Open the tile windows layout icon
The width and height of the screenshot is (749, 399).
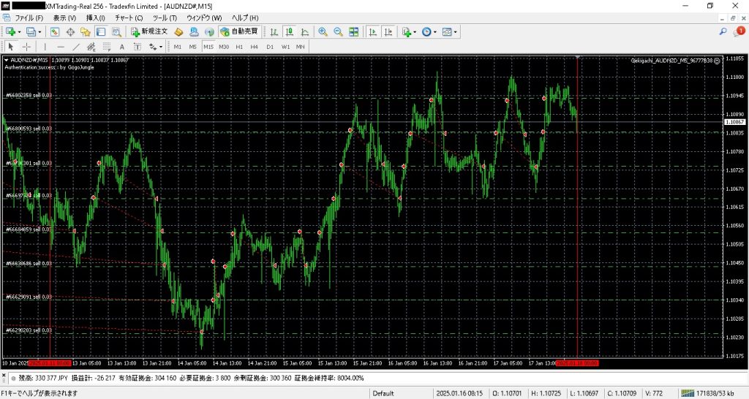click(x=354, y=32)
